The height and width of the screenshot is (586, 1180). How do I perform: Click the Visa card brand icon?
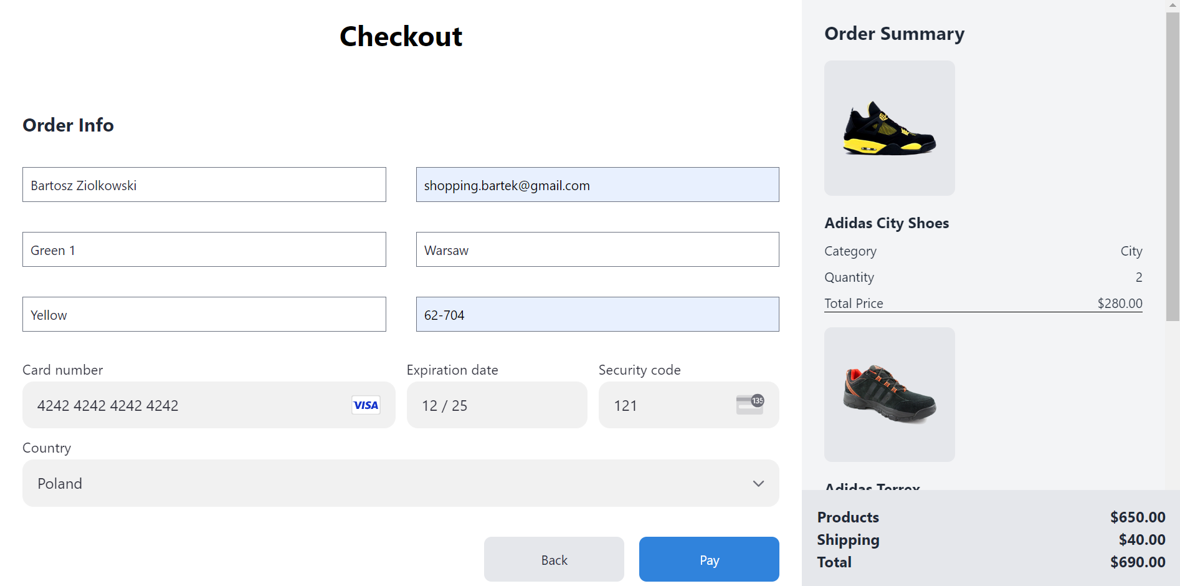click(x=366, y=405)
